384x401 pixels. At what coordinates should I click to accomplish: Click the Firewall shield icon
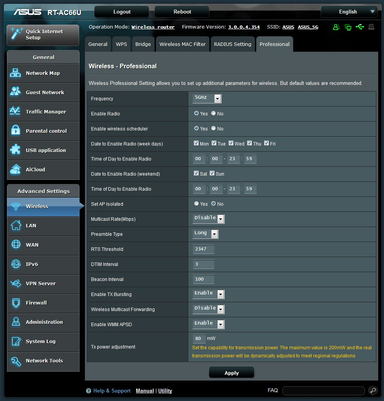click(16, 303)
